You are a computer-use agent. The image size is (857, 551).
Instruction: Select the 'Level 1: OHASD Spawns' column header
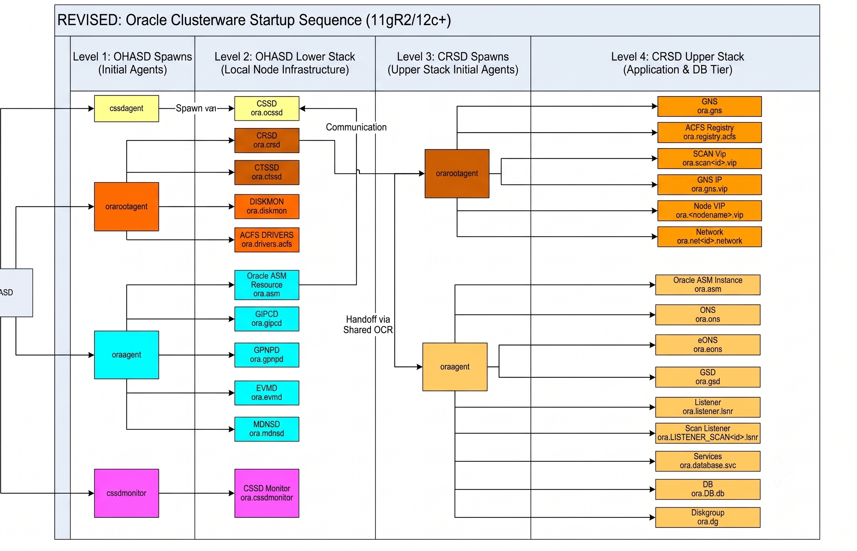pos(132,63)
